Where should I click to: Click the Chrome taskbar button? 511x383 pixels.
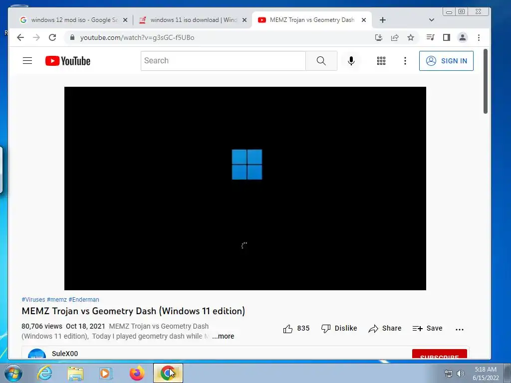pos(168,373)
